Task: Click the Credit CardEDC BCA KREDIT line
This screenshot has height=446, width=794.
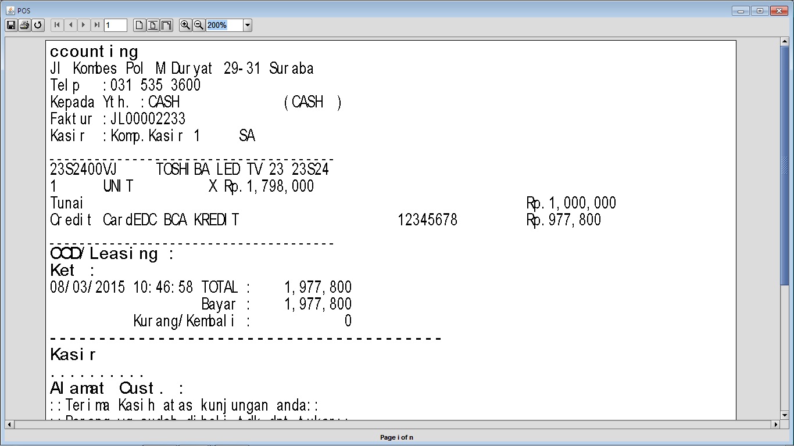Action: point(145,220)
